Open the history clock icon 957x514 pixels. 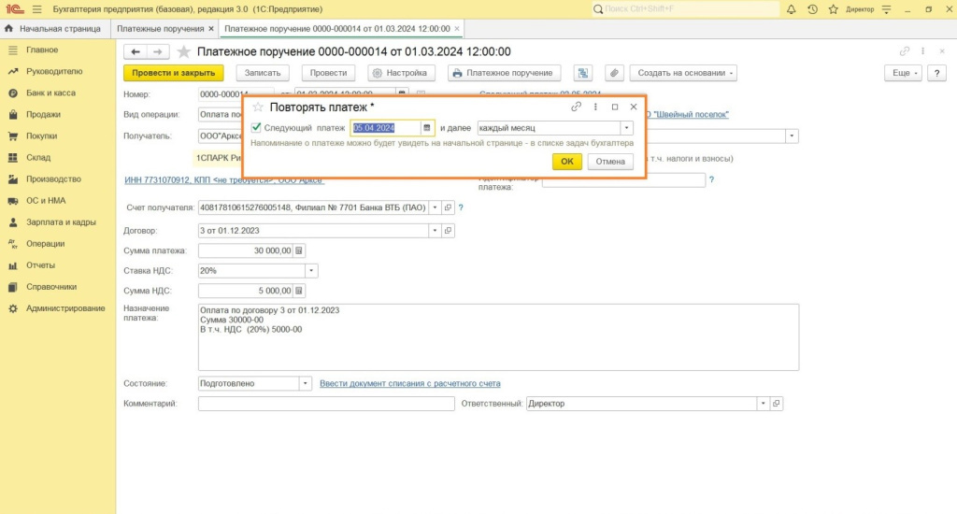click(811, 8)
